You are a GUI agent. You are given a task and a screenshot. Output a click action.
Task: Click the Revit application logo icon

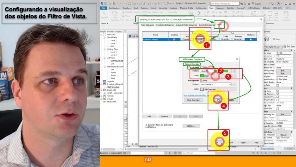[102, 4]
